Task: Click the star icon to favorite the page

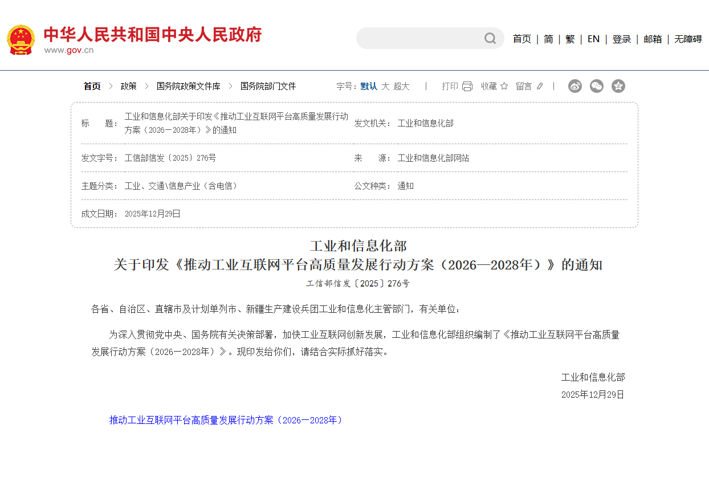Action: click(x=503, y=85)
